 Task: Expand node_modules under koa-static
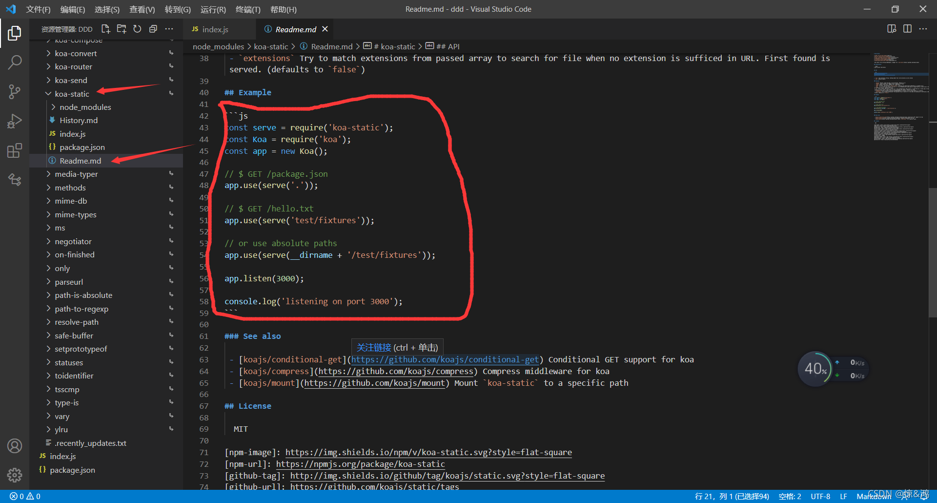106,107
